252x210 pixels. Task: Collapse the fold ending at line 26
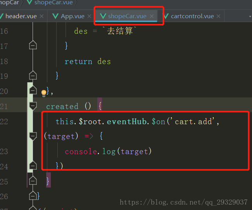33,196
